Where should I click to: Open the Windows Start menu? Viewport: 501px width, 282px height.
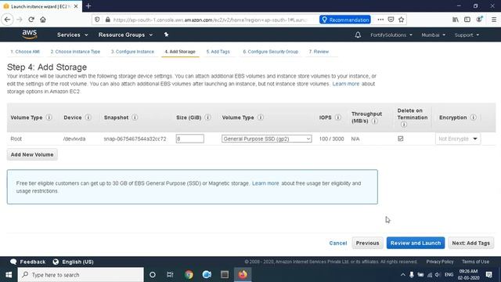pos(9,275)
